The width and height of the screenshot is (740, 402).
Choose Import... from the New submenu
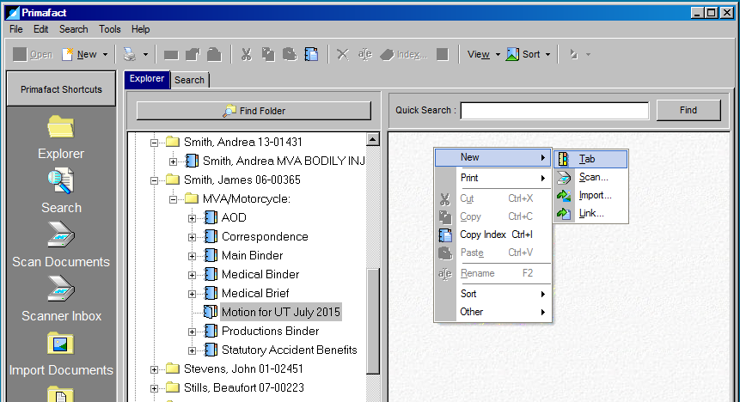tap(590, 195)
